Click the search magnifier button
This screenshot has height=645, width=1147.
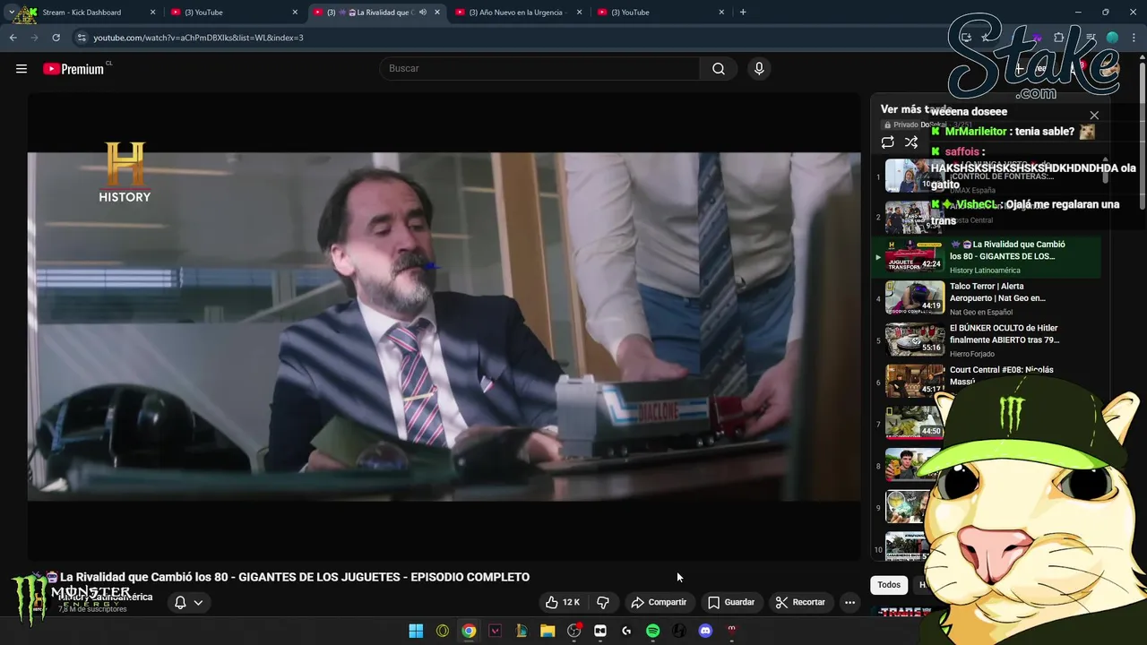coord(719,69)
